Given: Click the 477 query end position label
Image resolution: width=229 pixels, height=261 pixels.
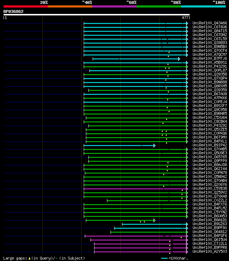Looking at the screenshot, I should [x=185, y=18].
